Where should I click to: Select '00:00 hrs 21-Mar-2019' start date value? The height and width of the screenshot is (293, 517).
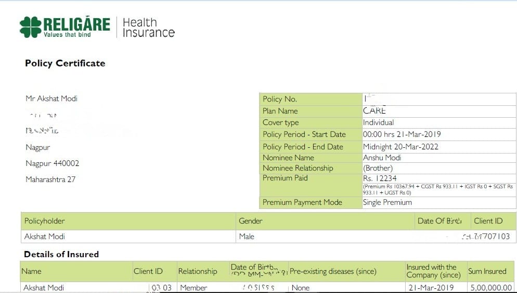[x=402, y=134]
